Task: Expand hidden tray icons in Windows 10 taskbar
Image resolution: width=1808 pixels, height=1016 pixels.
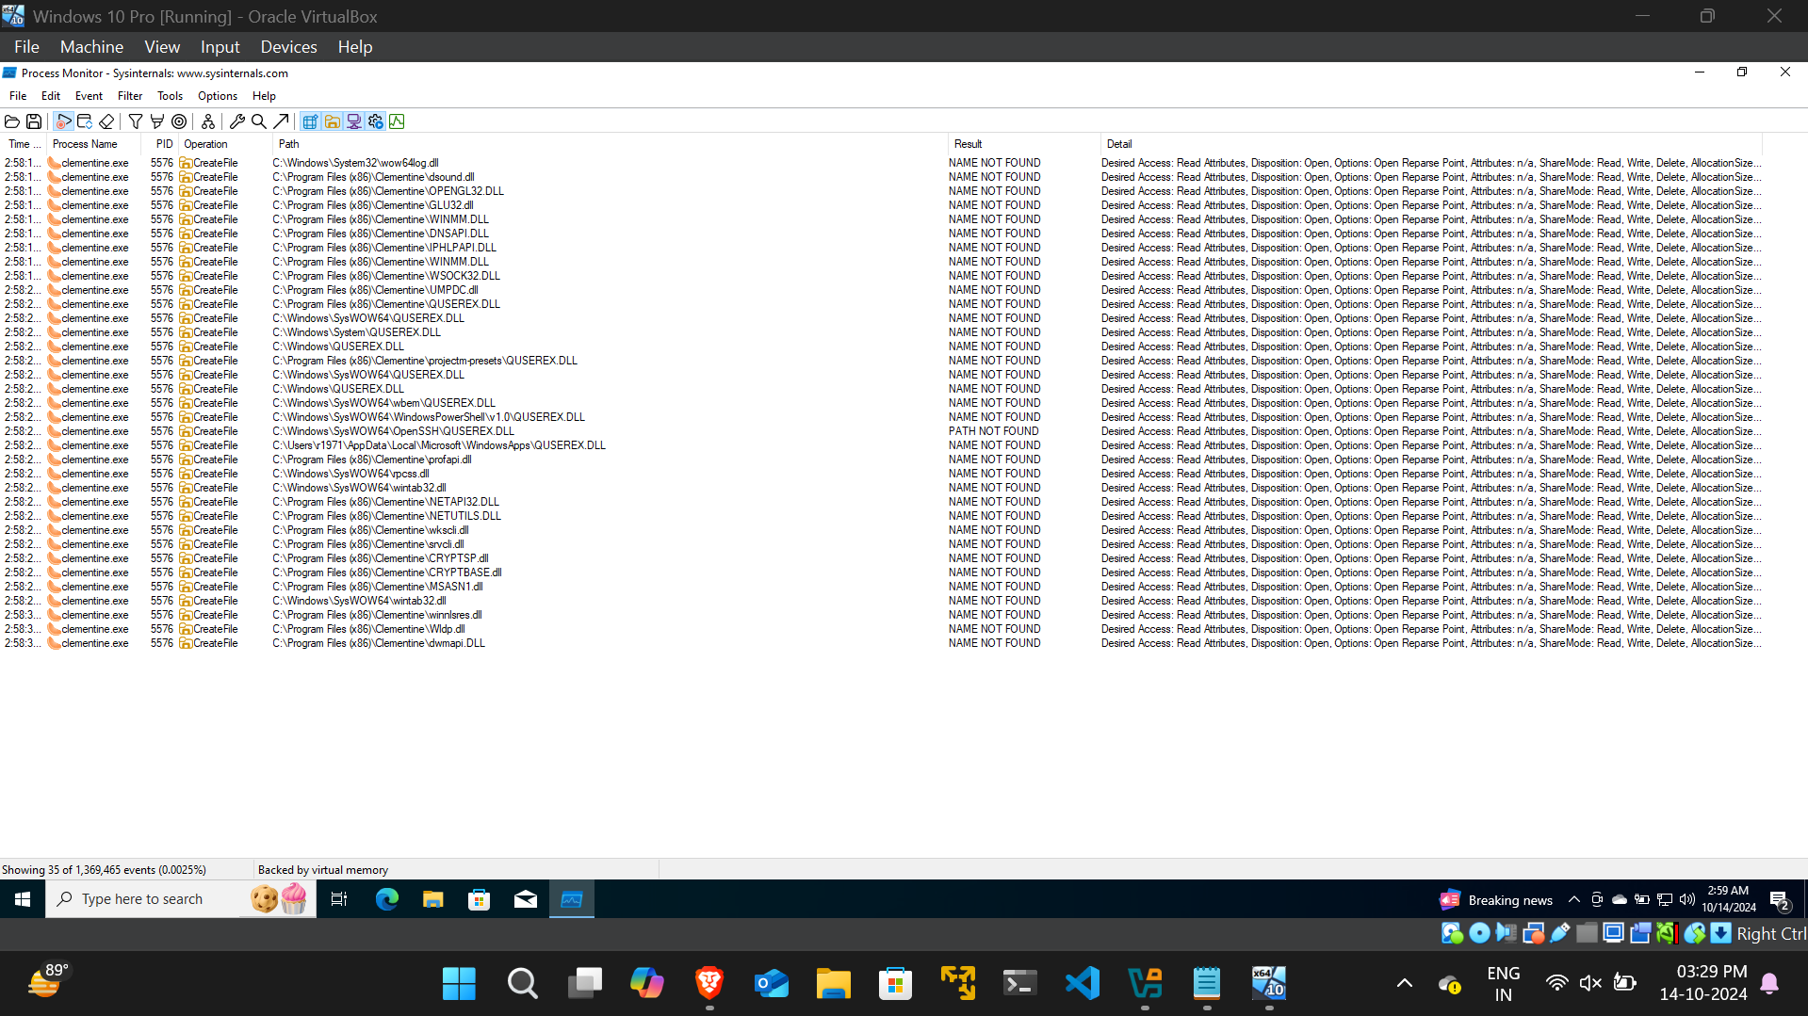Action: [x=1573, y=899]
